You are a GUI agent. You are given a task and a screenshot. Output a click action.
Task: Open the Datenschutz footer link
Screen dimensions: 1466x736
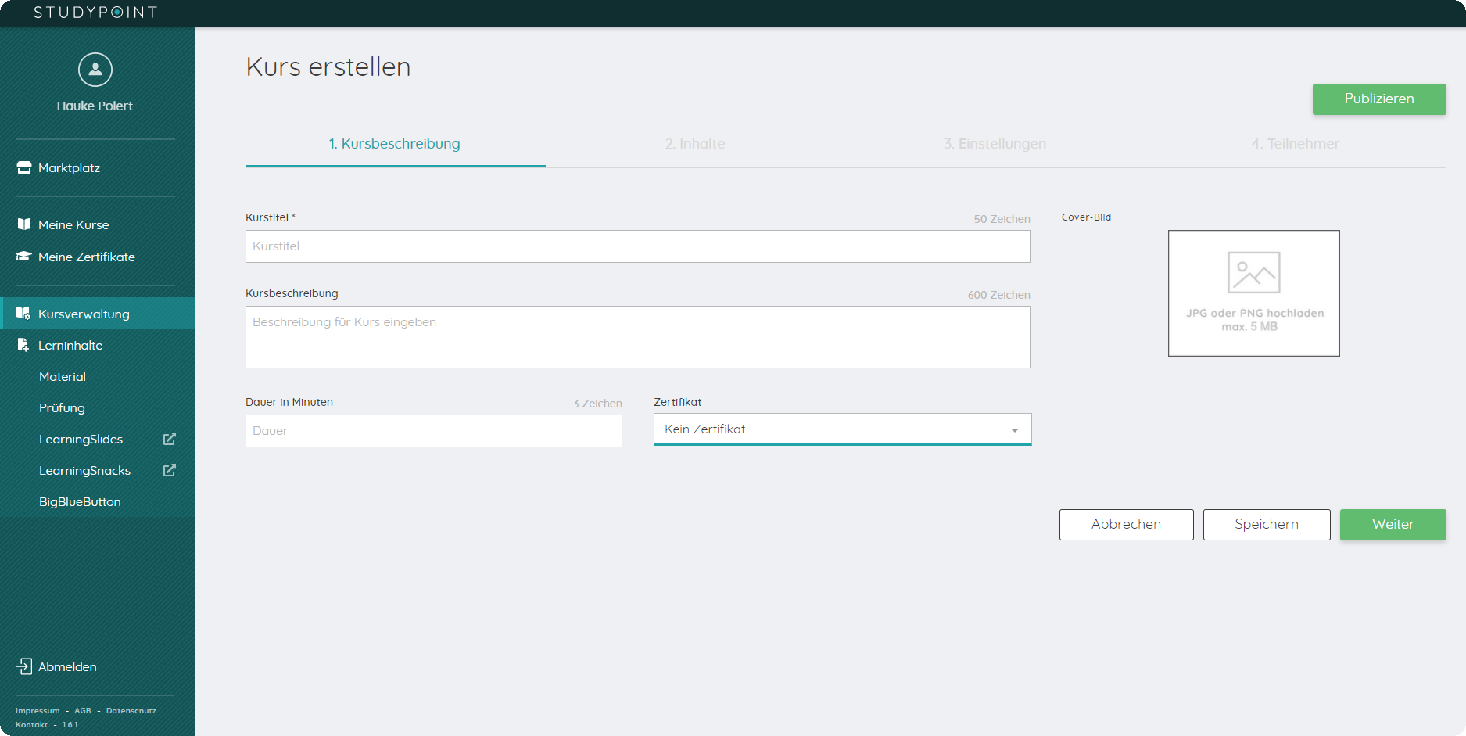coord(131,711)
